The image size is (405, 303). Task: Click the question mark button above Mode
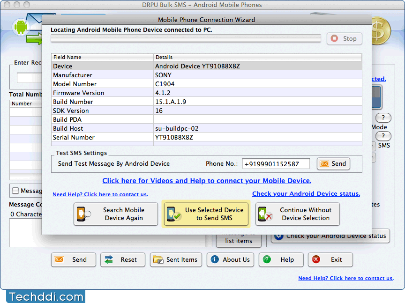click(383, 118)
